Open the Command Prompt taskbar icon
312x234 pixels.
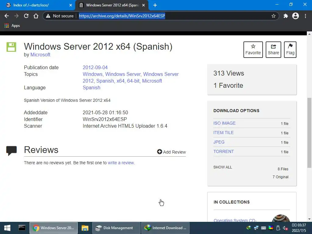click(x=22, y=228)
